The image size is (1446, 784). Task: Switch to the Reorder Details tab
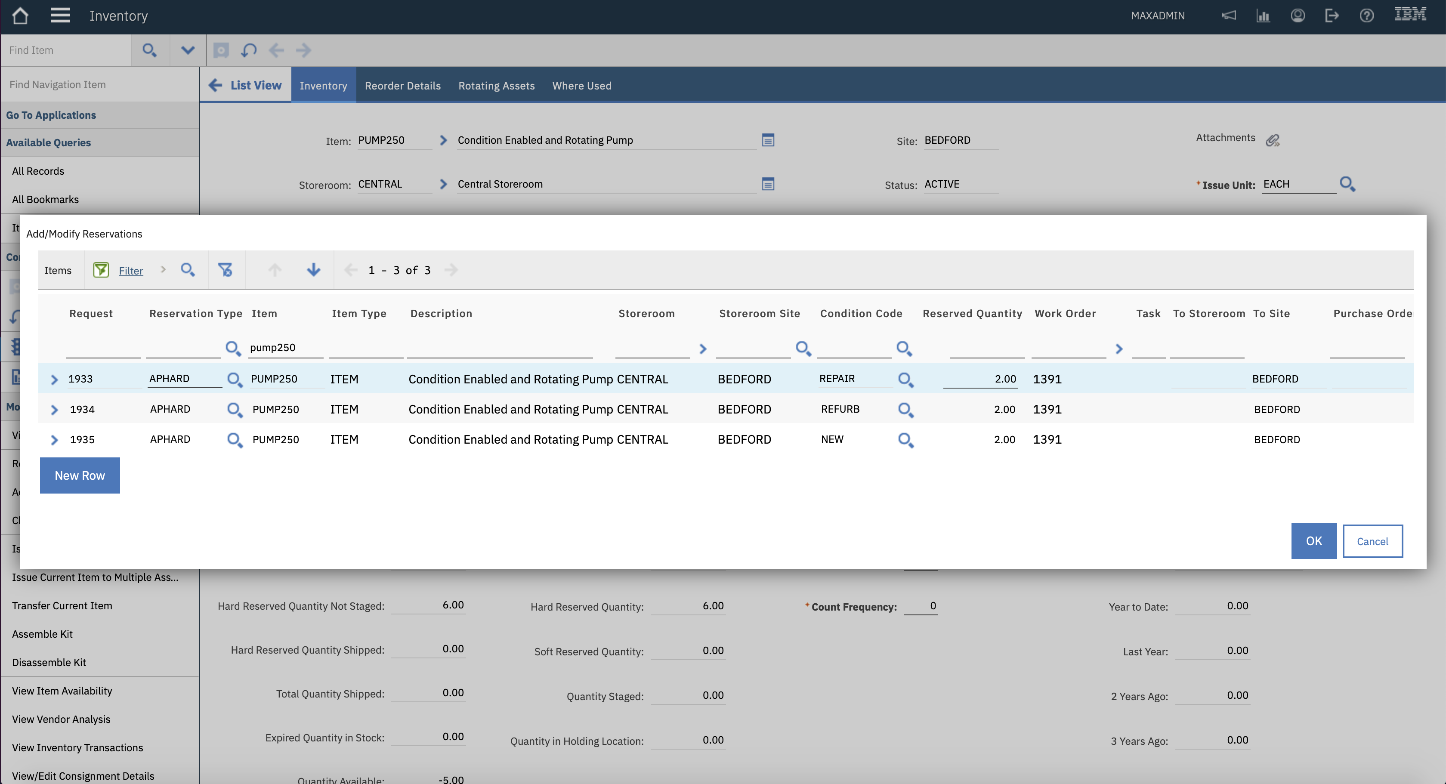402,86
